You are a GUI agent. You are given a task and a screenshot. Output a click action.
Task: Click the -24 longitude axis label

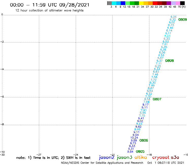coord(76,155)
